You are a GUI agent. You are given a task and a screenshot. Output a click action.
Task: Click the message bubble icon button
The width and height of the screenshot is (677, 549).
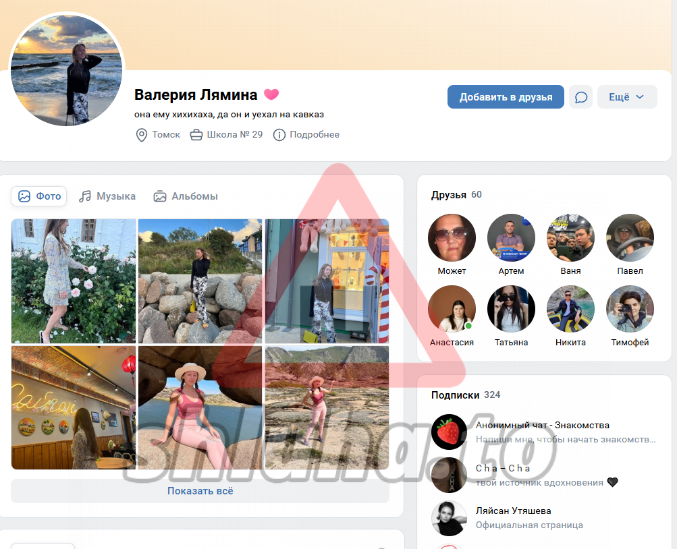pyautogui.click(x=580, y=97)
